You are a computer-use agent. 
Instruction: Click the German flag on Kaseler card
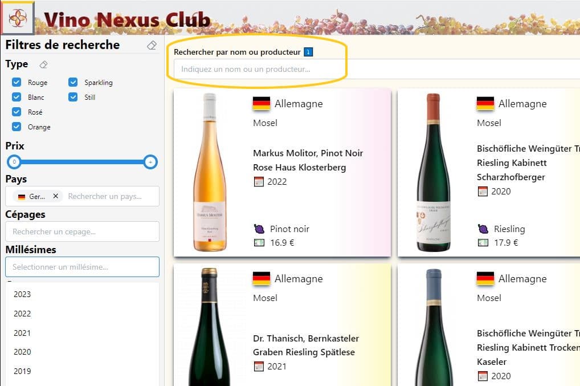(x=485, y=279)
